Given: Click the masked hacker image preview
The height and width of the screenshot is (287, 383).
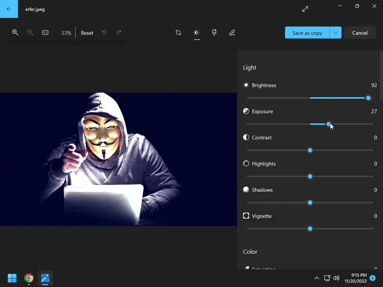Looking at the screenshot, I should pos(119,159).
